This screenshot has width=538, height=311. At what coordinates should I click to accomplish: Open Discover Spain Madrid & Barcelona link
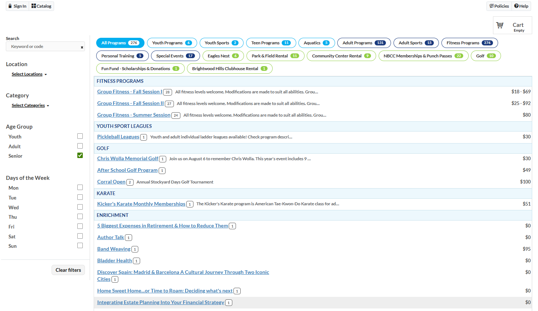[x=183, y=275]
